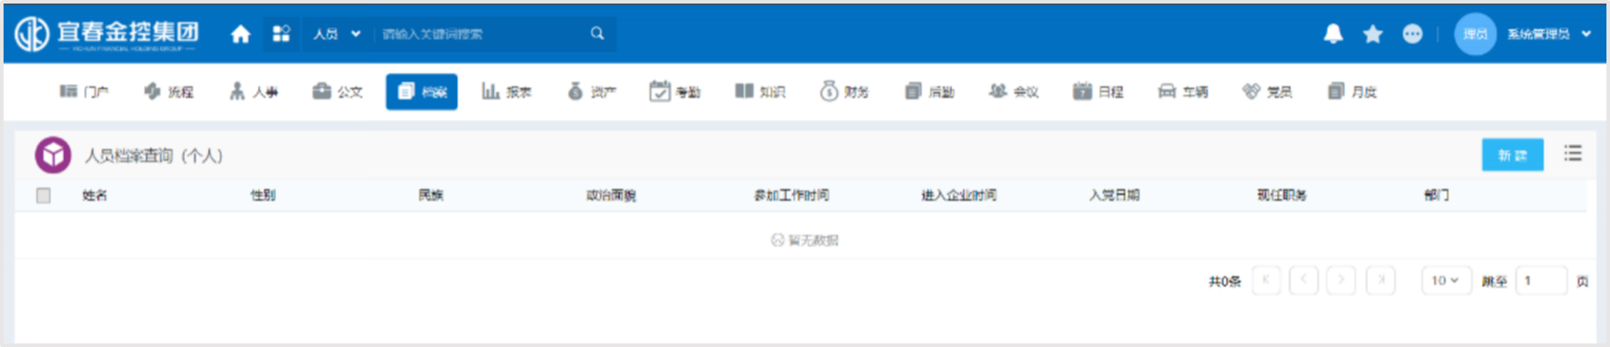Click the 性别 column header
The height and width of the screenshot is (347, 1610).
(x=263, y=196)
